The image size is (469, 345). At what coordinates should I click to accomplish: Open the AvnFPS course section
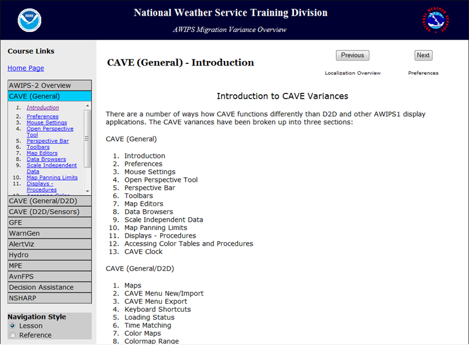(50, 276)
